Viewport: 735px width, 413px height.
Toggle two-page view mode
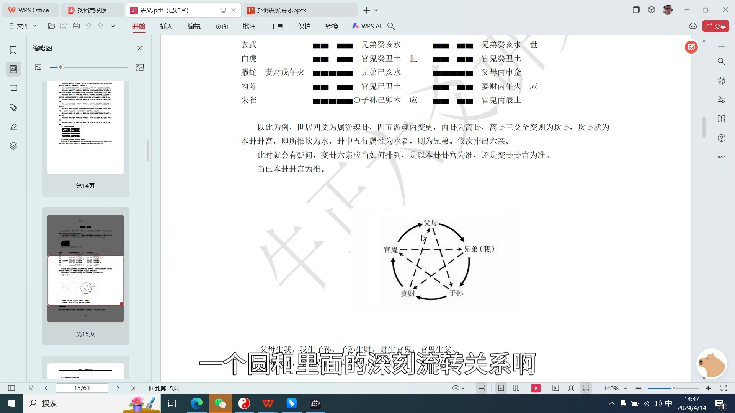[516, 388]
